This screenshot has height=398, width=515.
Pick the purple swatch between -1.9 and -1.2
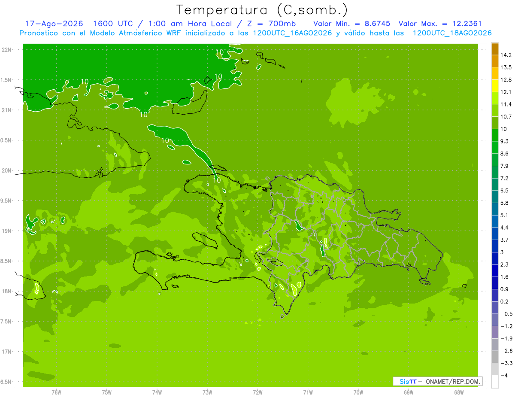pos(495,333)
